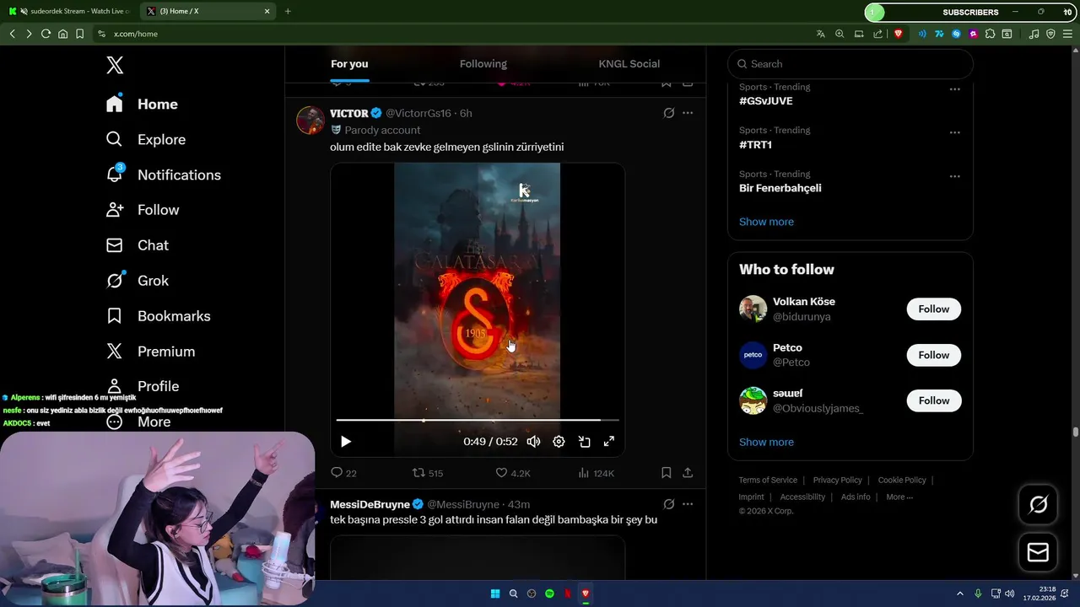This screenshot has width=1080, height=607.
Task: Seek on the video progress bar
Action: coord(478,420)
